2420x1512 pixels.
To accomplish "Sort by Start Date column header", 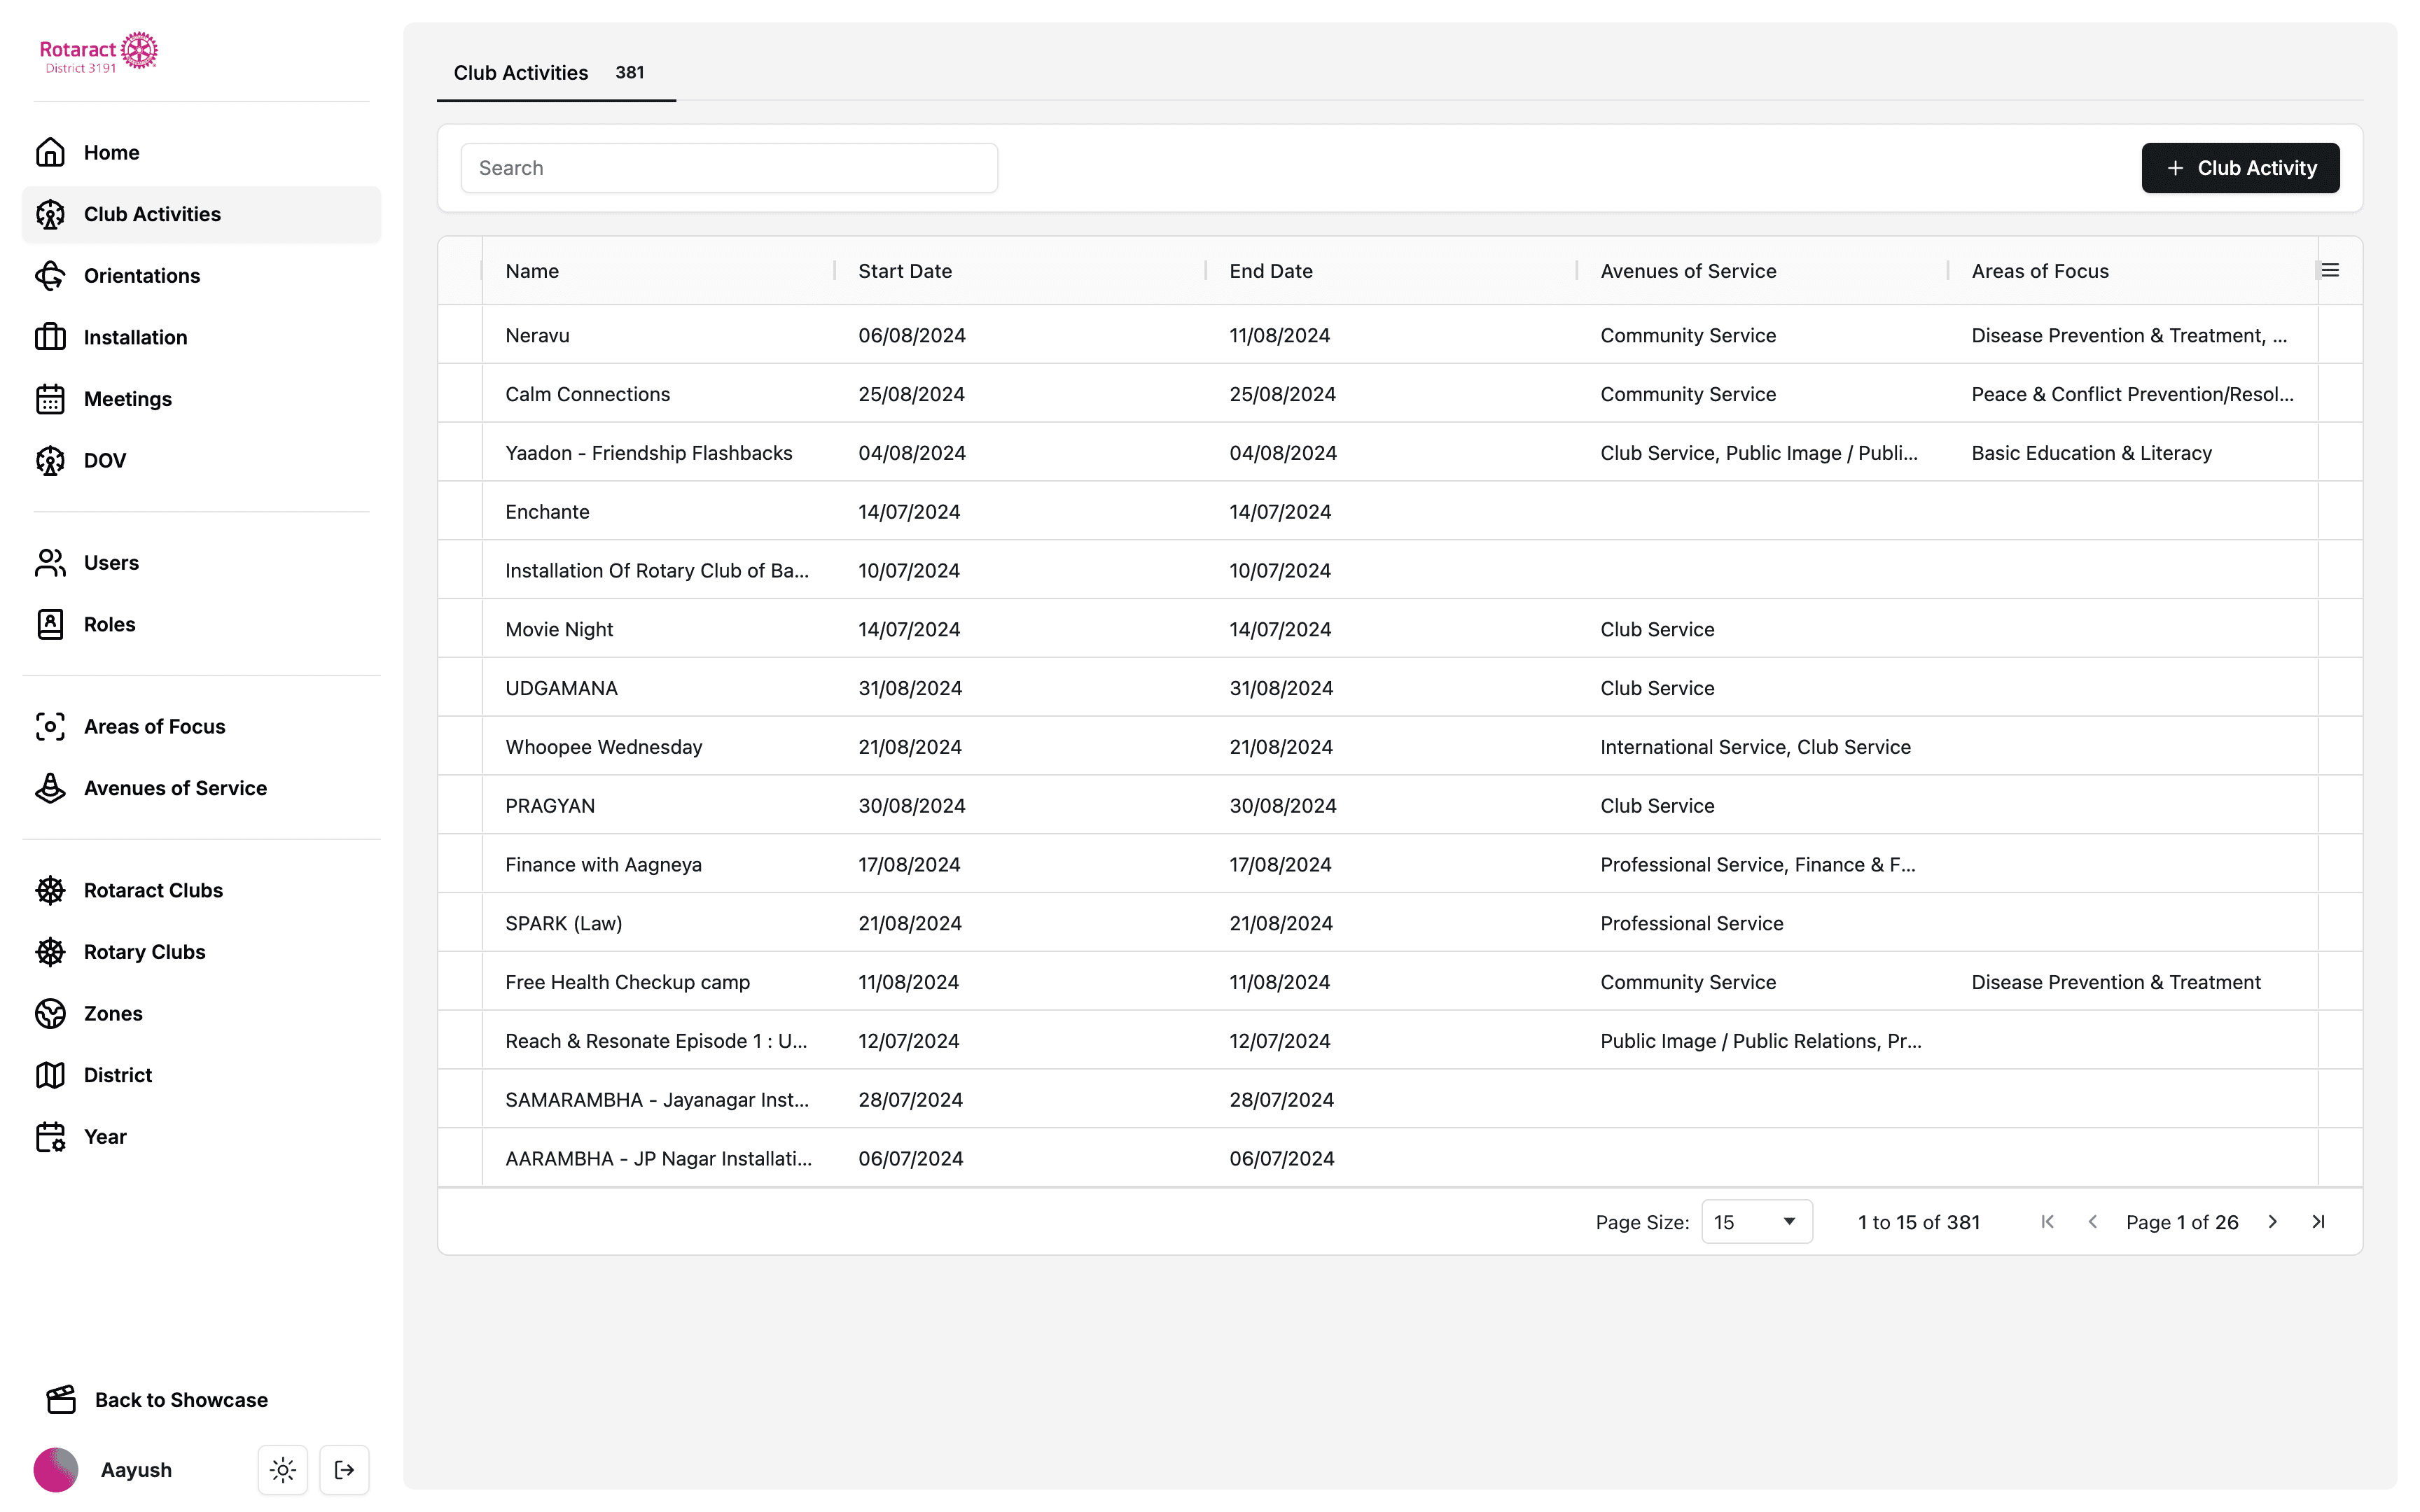I will click(x=905, y=271).
